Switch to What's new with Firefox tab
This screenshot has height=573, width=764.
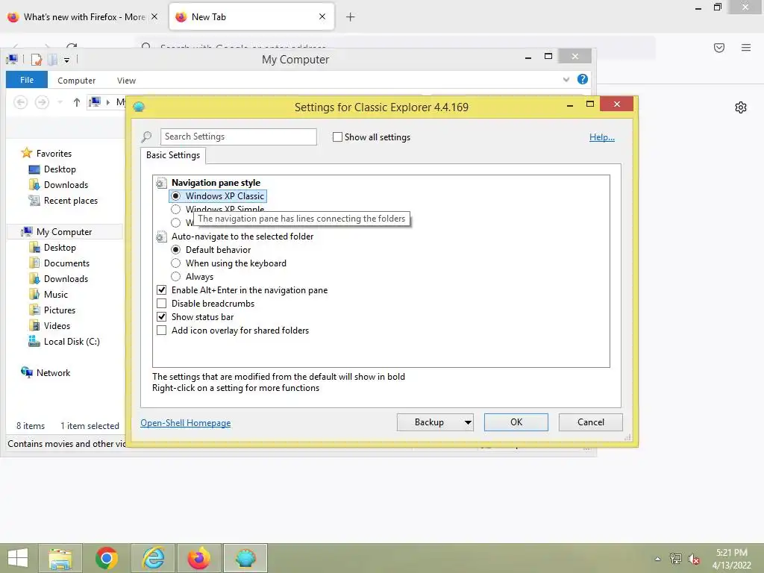(84, 17)
